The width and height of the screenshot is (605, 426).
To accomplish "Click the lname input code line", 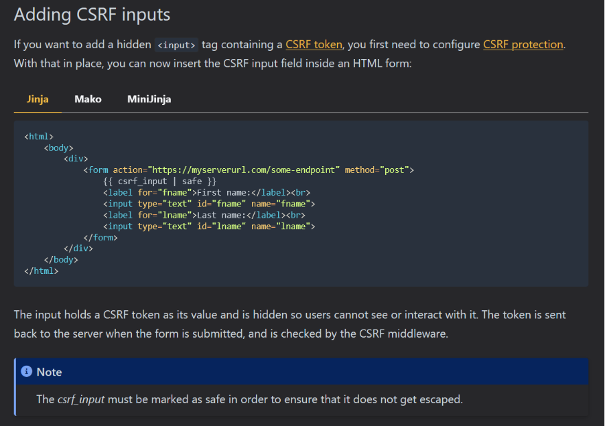I will point(209,226).
